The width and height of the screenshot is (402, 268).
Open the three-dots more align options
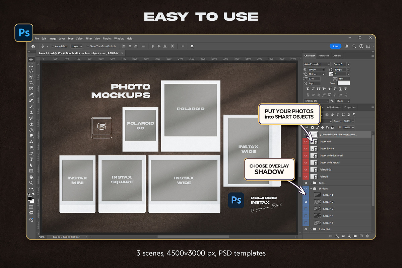pos(182,46)
